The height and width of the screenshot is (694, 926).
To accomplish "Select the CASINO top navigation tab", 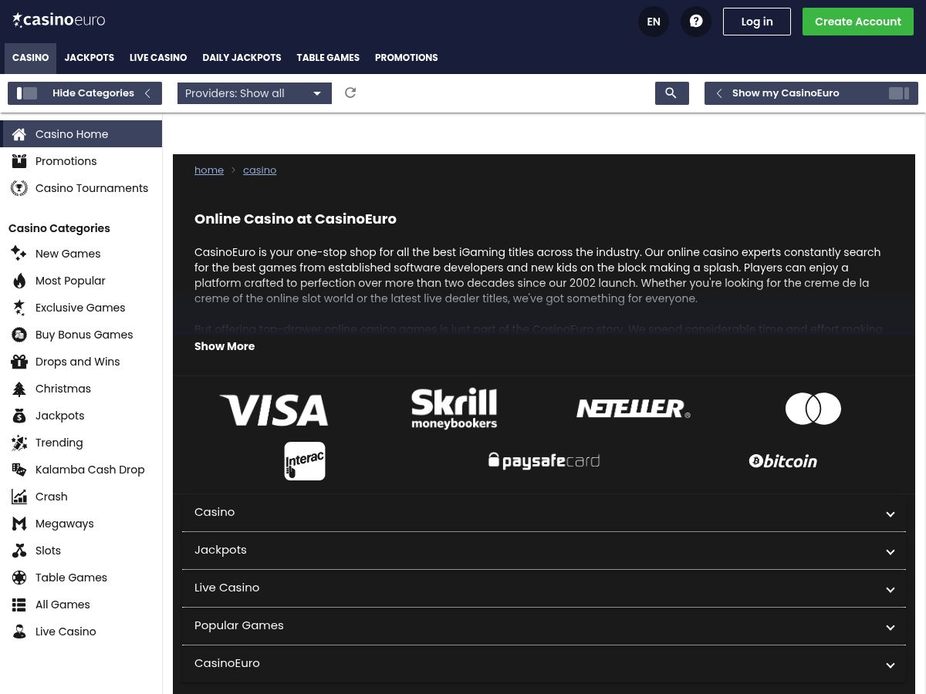I will coord(31,58).
